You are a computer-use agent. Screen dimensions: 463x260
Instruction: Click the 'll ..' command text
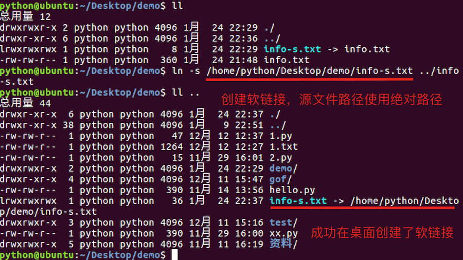185,92
